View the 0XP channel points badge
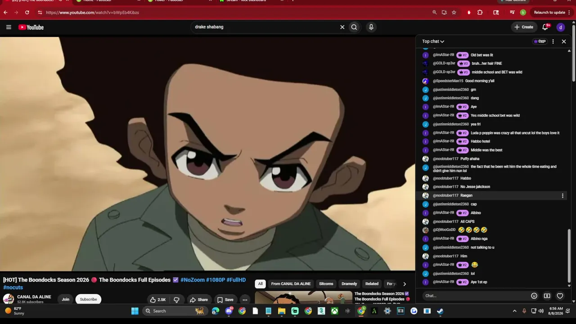Viewport: 576px width, 324px height. tap(540, 41)
